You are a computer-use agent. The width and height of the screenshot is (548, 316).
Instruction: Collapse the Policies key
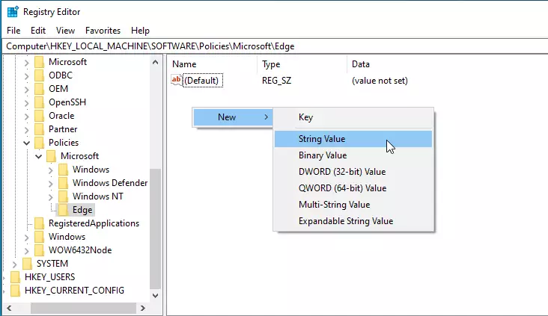[26, 143]
